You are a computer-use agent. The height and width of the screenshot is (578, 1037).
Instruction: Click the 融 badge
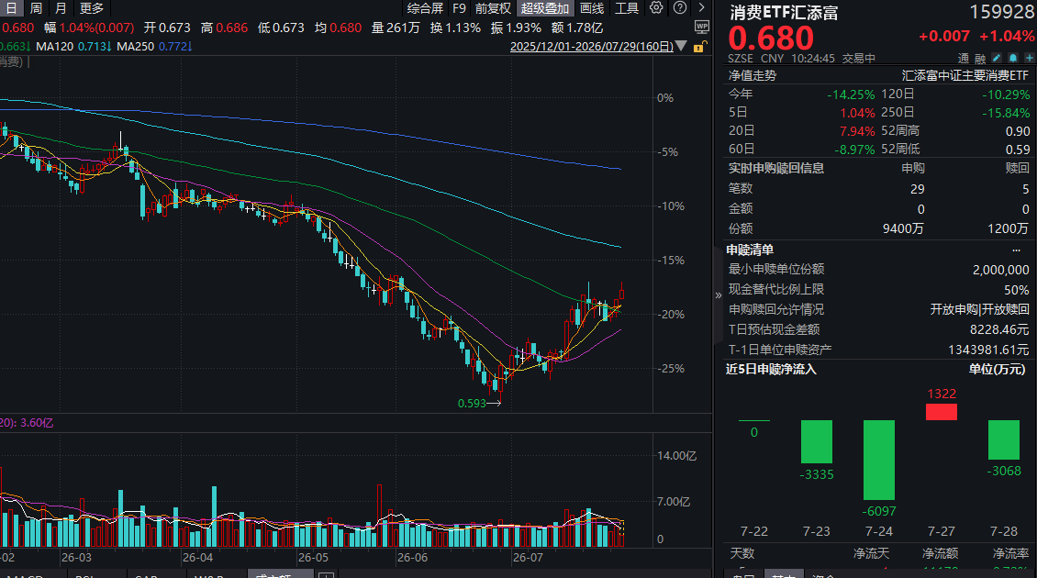pyautogui.click(x=980, y=58)
